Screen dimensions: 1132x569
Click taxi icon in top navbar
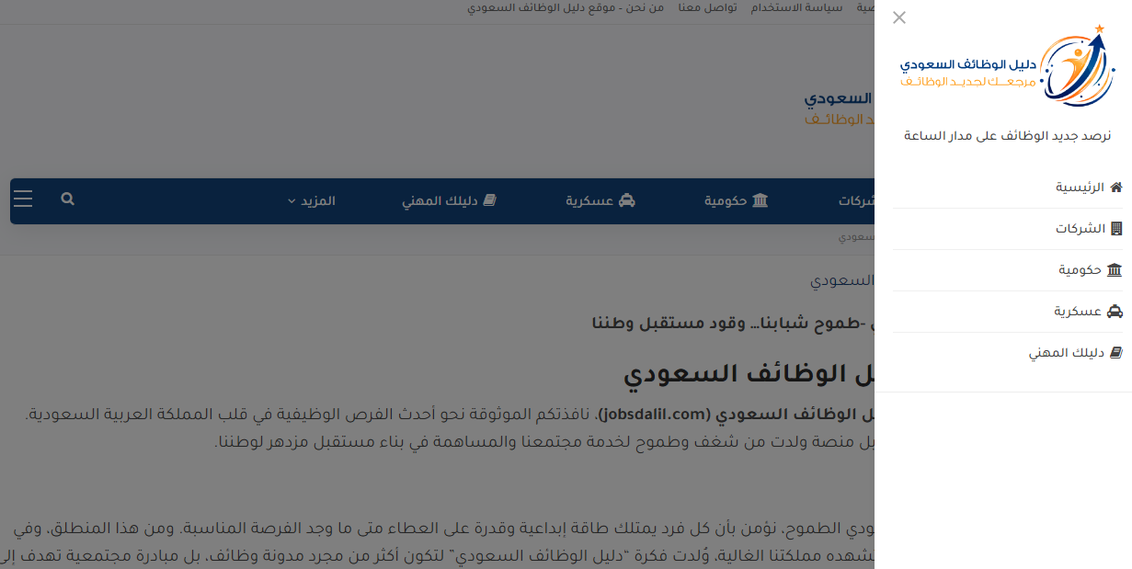click(627, 200)
